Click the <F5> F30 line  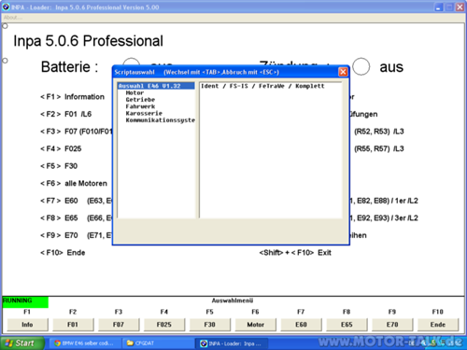[59, 166]
